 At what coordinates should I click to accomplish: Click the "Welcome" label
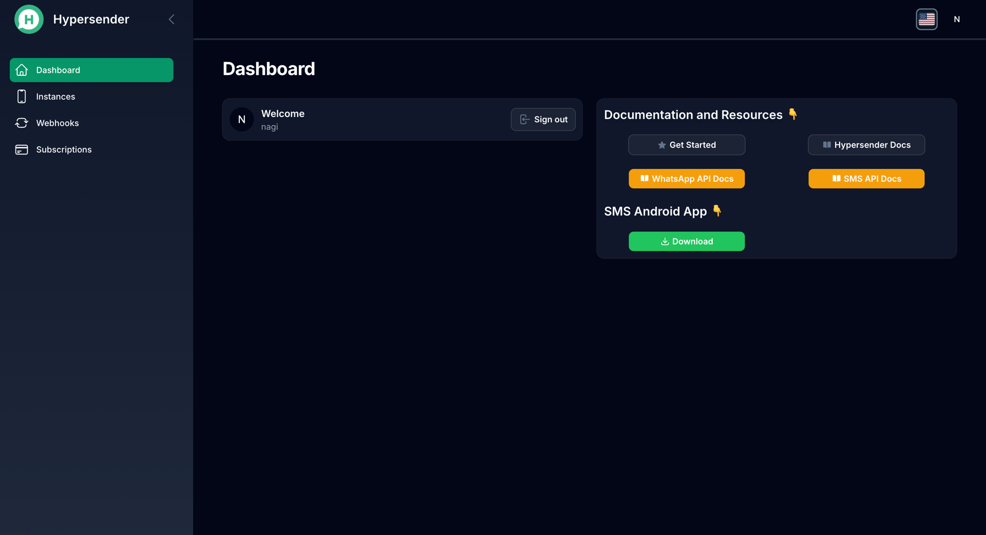click(283, 113)
